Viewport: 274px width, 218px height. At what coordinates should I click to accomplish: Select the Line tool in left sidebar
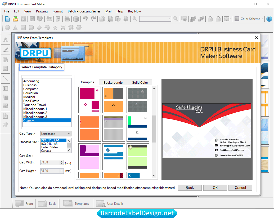tap(6, 78)
